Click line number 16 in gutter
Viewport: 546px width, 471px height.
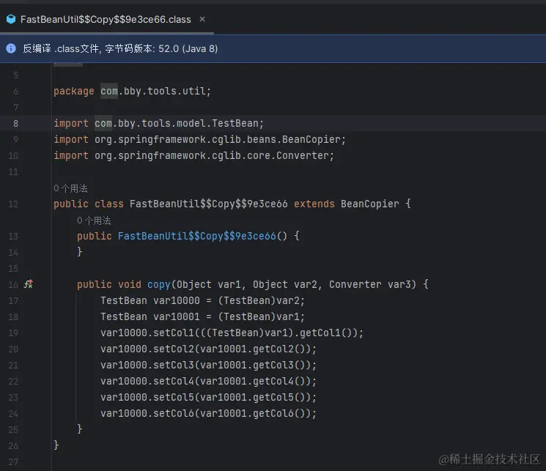(x=13, y=284)
